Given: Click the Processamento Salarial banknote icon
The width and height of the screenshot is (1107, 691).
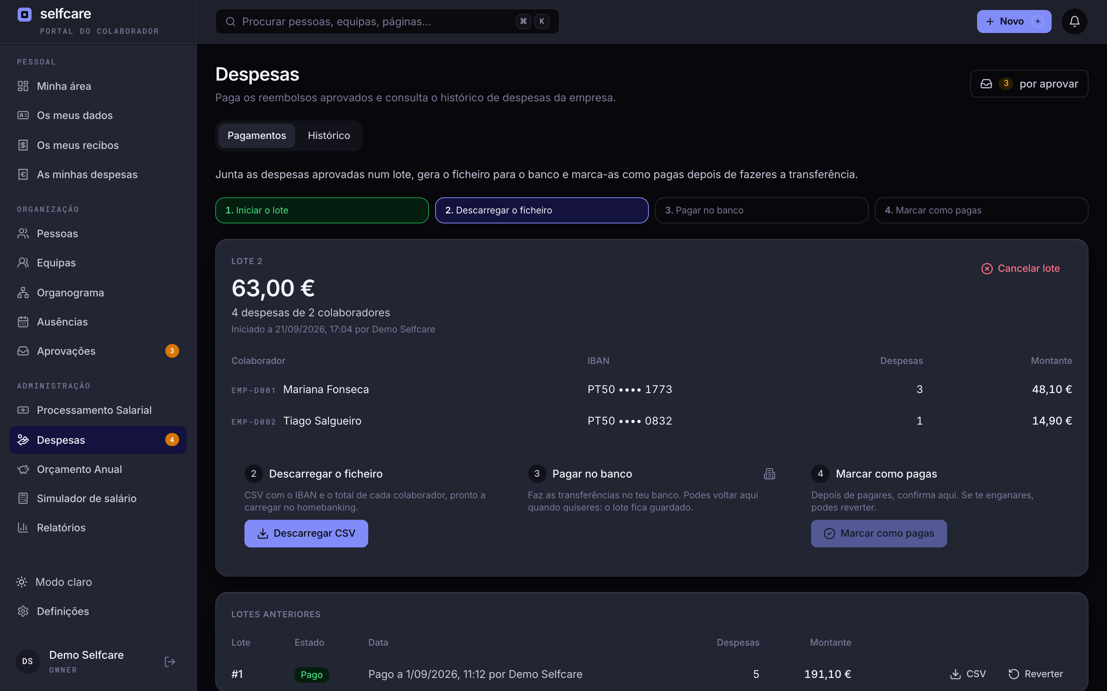Looking at the screenshot, I should click(23, 410).
